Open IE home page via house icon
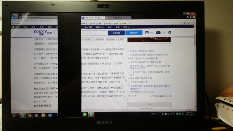 (x=187, y=17)
